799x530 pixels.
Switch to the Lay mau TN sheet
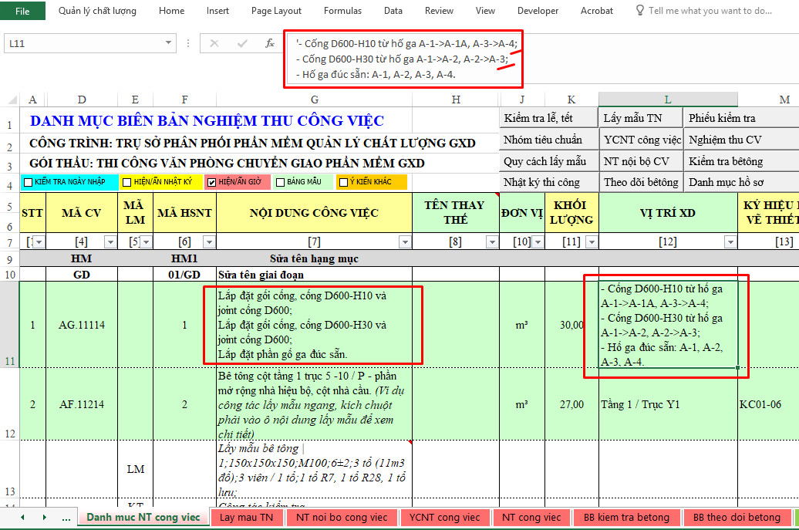point(246,517)
